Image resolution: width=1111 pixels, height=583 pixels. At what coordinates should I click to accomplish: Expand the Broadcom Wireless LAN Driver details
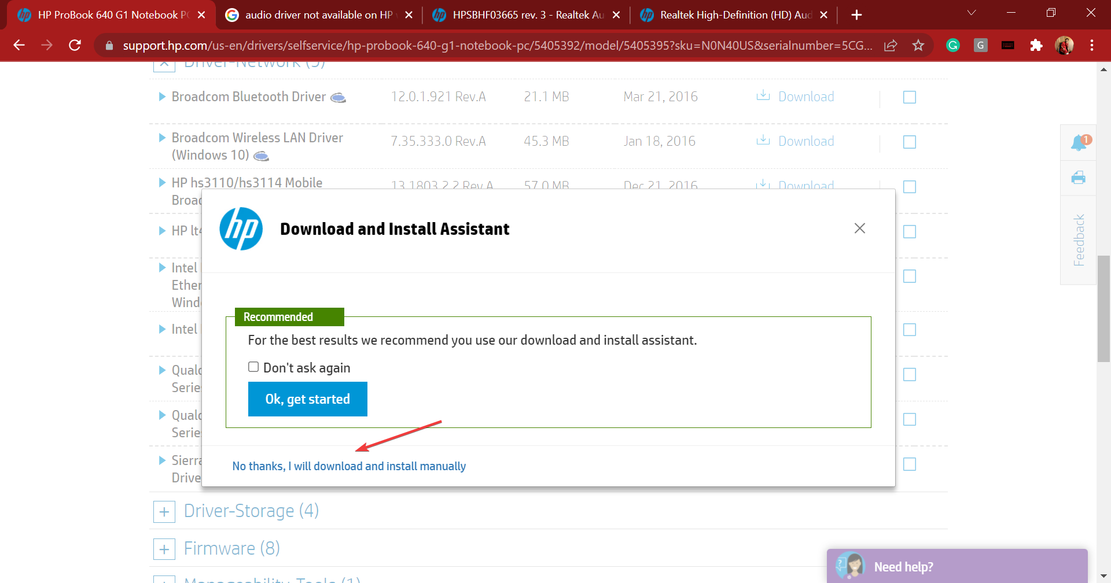tap(162, 138)
